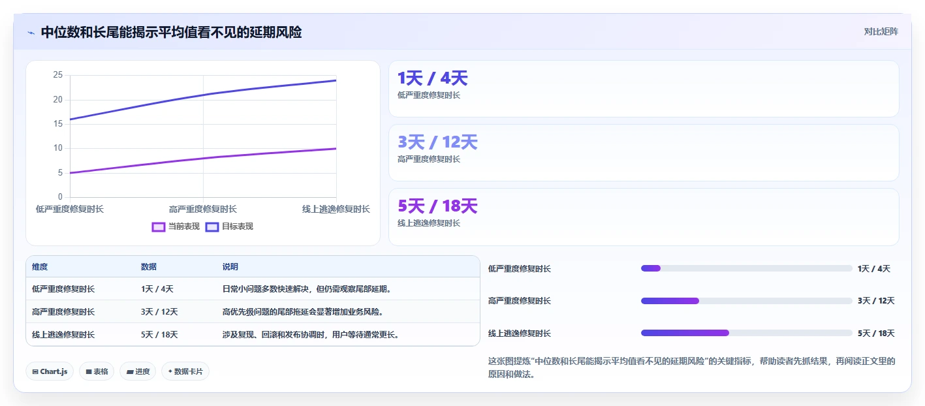Click the caption under the large 1天 / 4天 heading
Screen dimensions: 925x406
[429, 95]
